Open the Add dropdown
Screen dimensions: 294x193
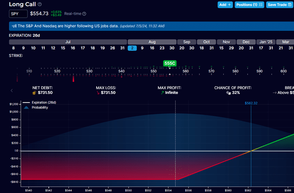[x=225, y=5]
